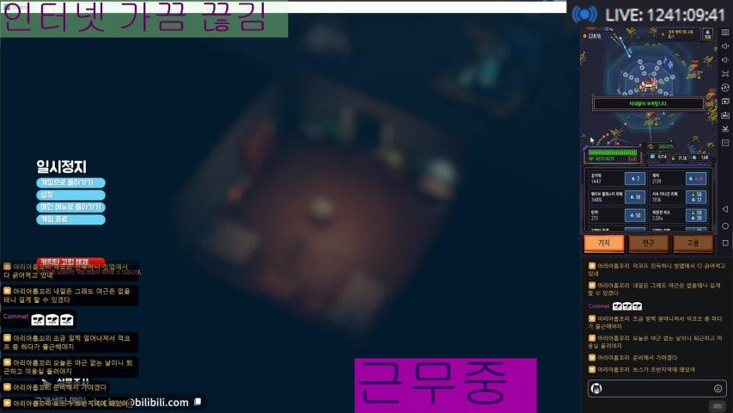Click the green HP 4277 bar

613,152
